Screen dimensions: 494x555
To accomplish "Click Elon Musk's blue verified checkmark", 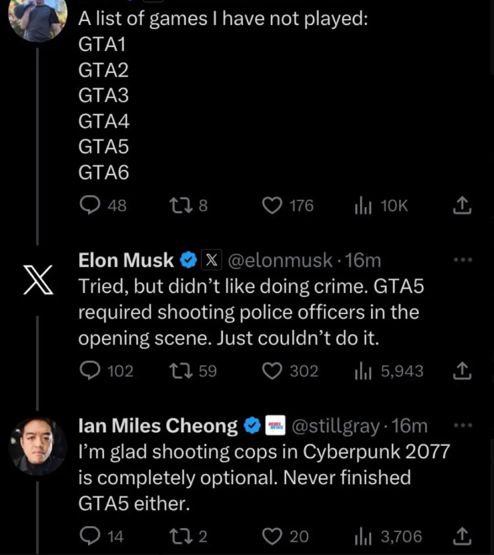I will 188,259.
